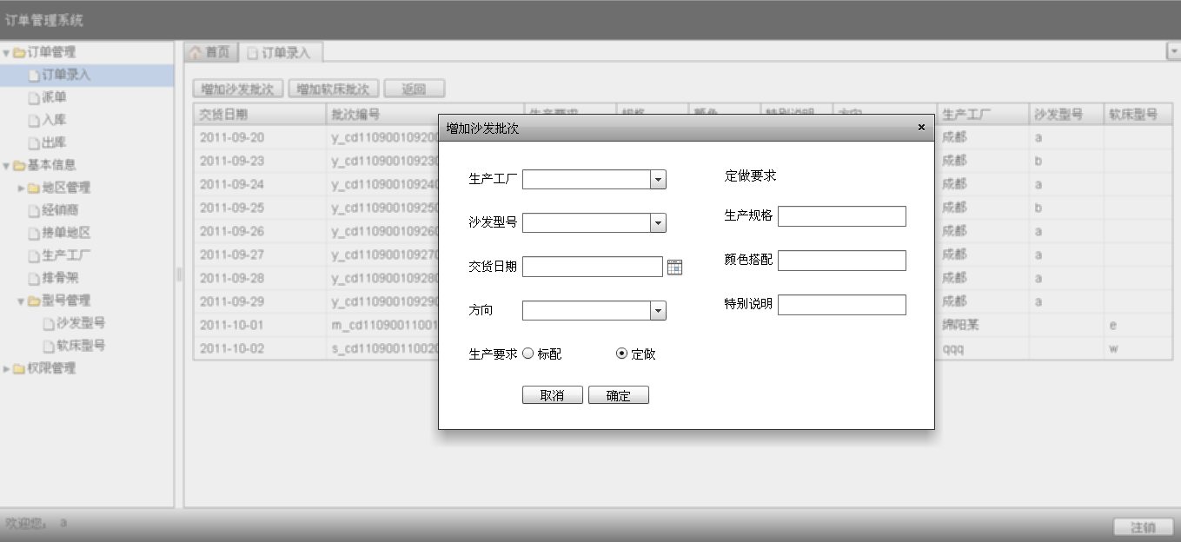Open 出库 in the sidebar tree
This screenshot has width=1181, height=542.
click(x=87, y=142)
